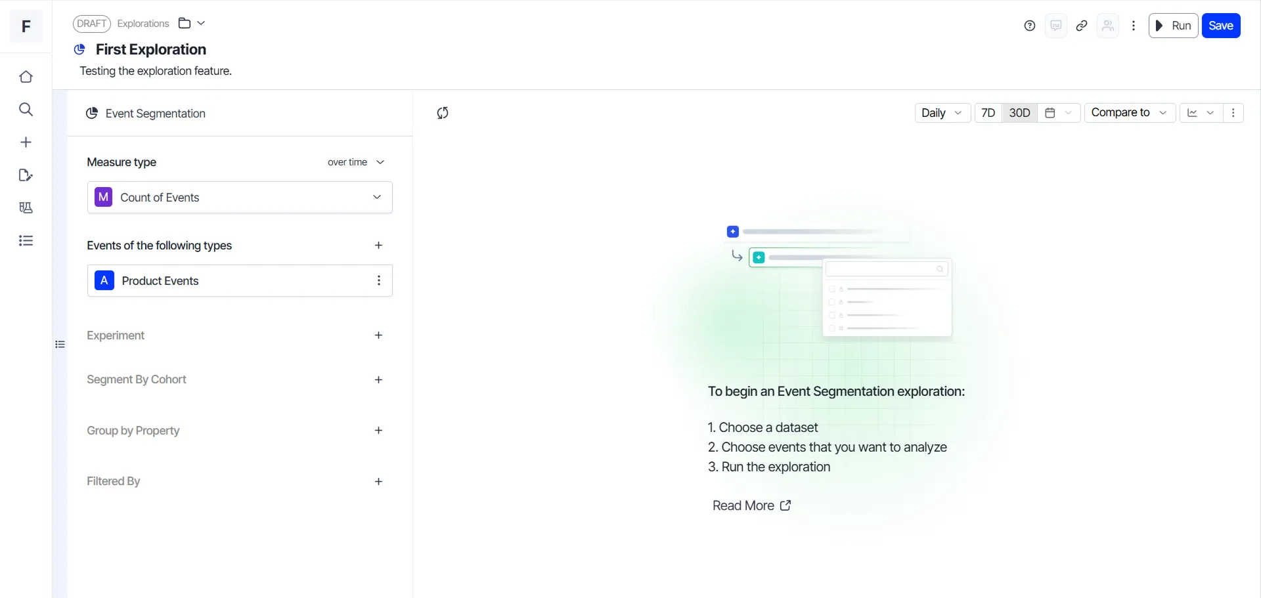Click the Explorations breadcrumb
The height and width of the screenshot is (598, 1261).
click(x=143, y=24)
